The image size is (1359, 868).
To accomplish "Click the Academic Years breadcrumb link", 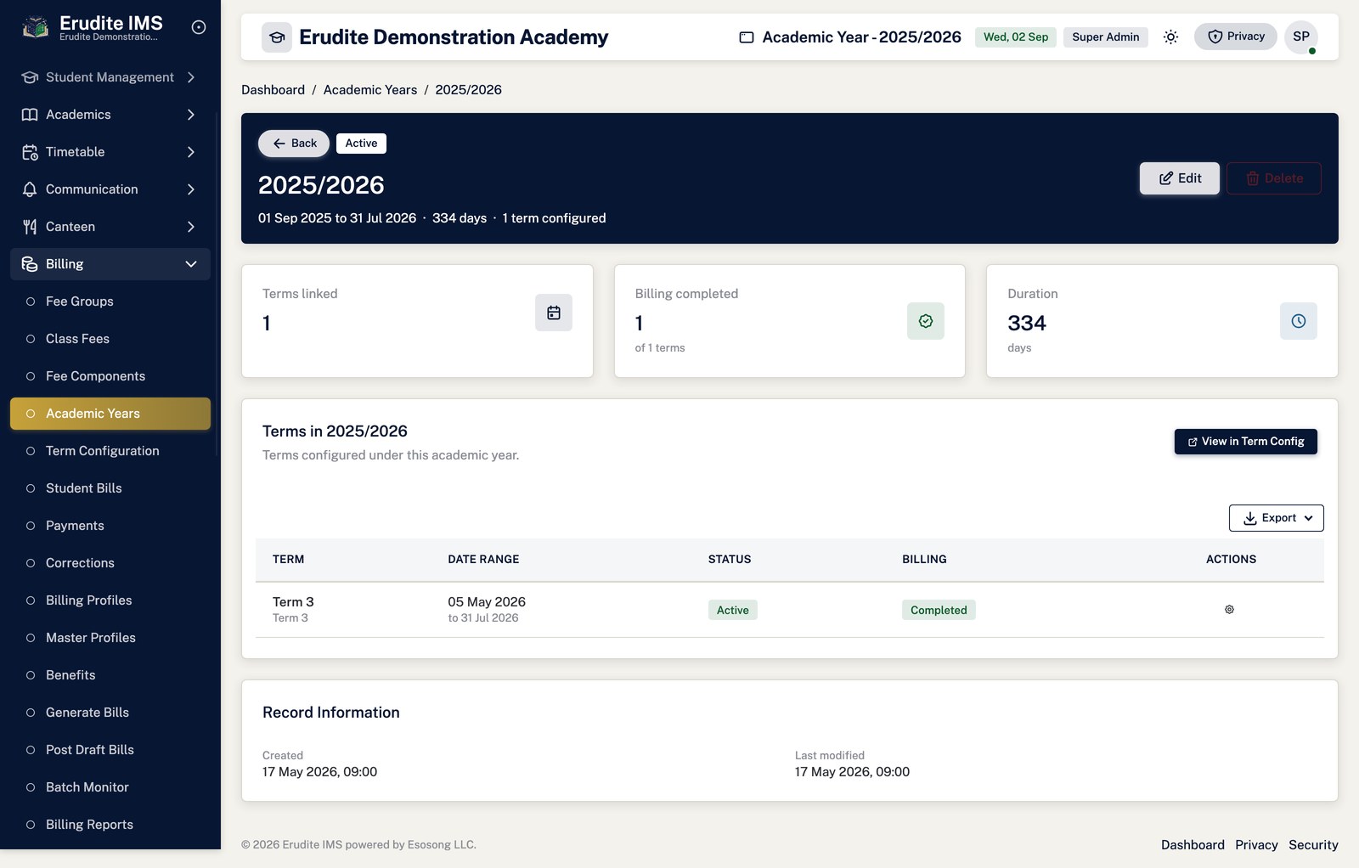I will [x=370, y=90].
